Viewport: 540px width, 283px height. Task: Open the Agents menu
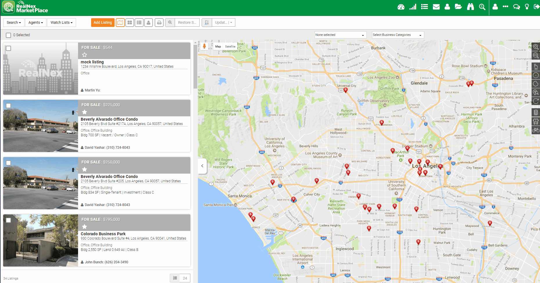click(x=35, y=23)
